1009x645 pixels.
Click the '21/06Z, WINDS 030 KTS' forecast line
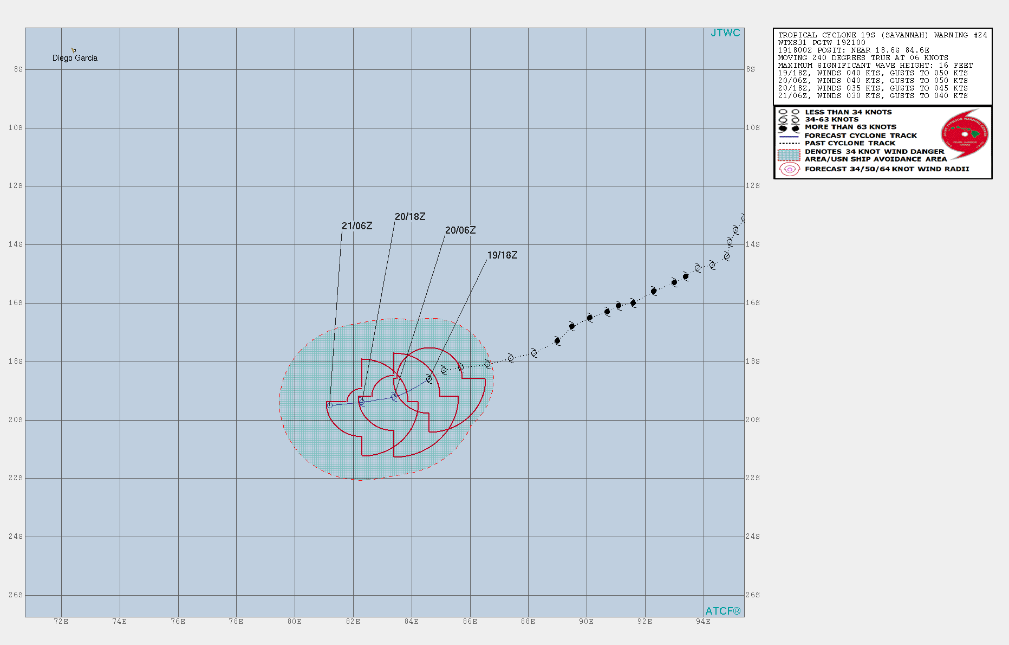coord(873,96)
